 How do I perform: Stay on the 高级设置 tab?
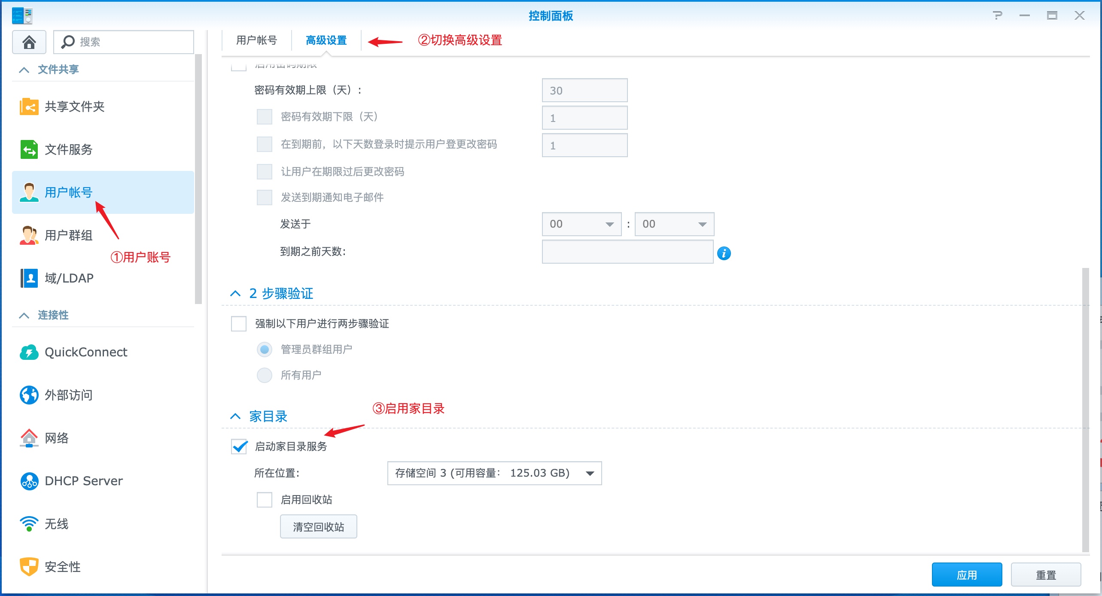(x=326, y=40)
